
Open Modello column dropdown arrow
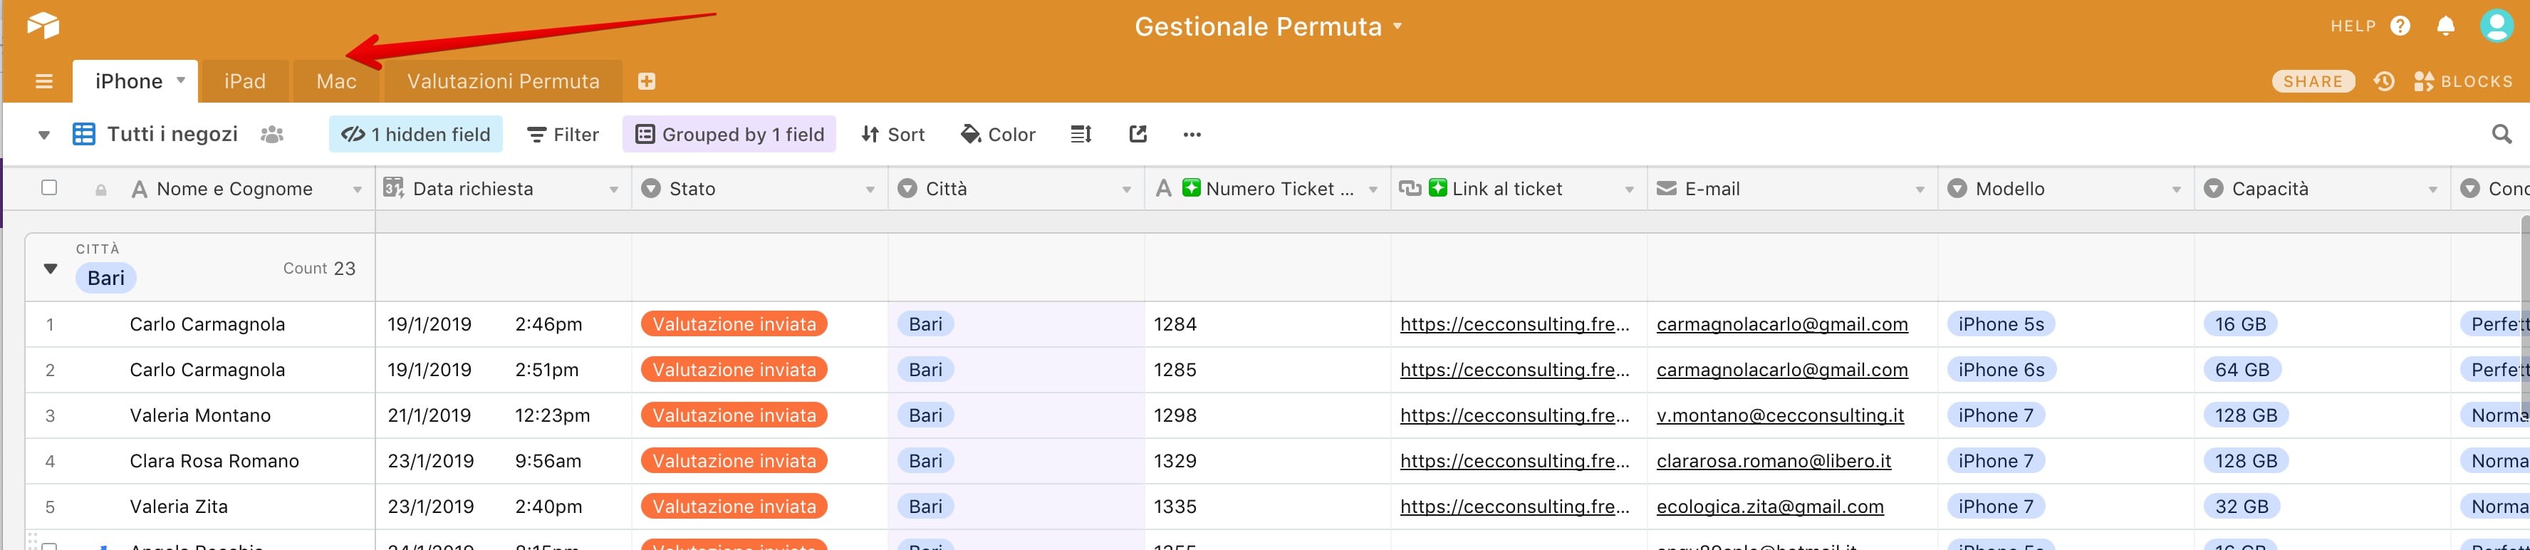tap(2177, 190)
